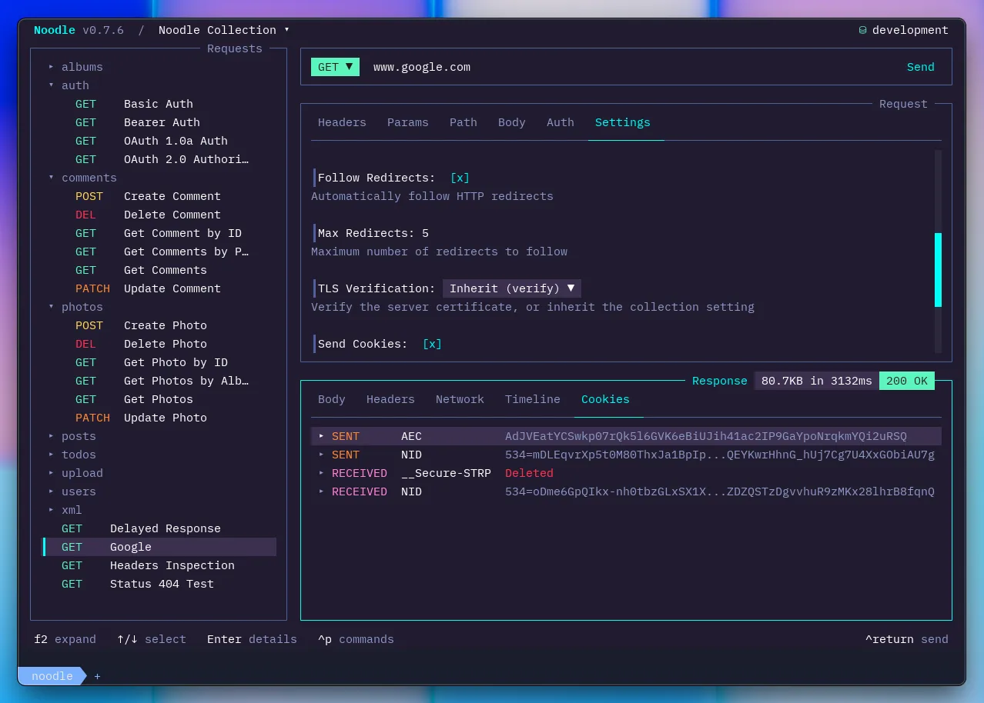Select the Get Photos request
Viewport: 984px width, 703px height.
pyautogui.click(x=159, y=399)
